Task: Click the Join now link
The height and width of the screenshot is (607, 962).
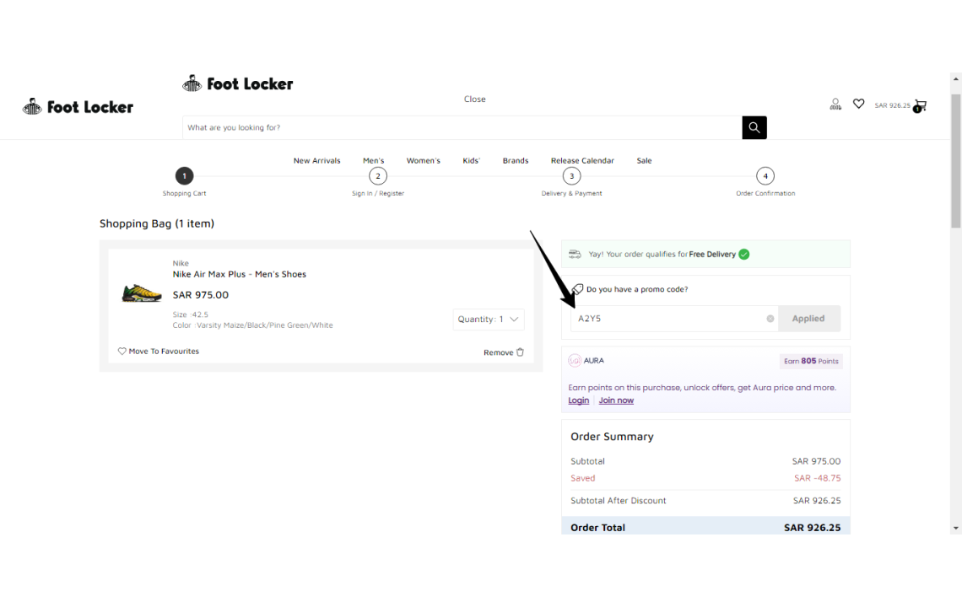Action: [616, 400]
